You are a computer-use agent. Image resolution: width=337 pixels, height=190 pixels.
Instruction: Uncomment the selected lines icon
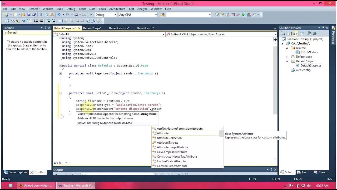tap(53, 21)
